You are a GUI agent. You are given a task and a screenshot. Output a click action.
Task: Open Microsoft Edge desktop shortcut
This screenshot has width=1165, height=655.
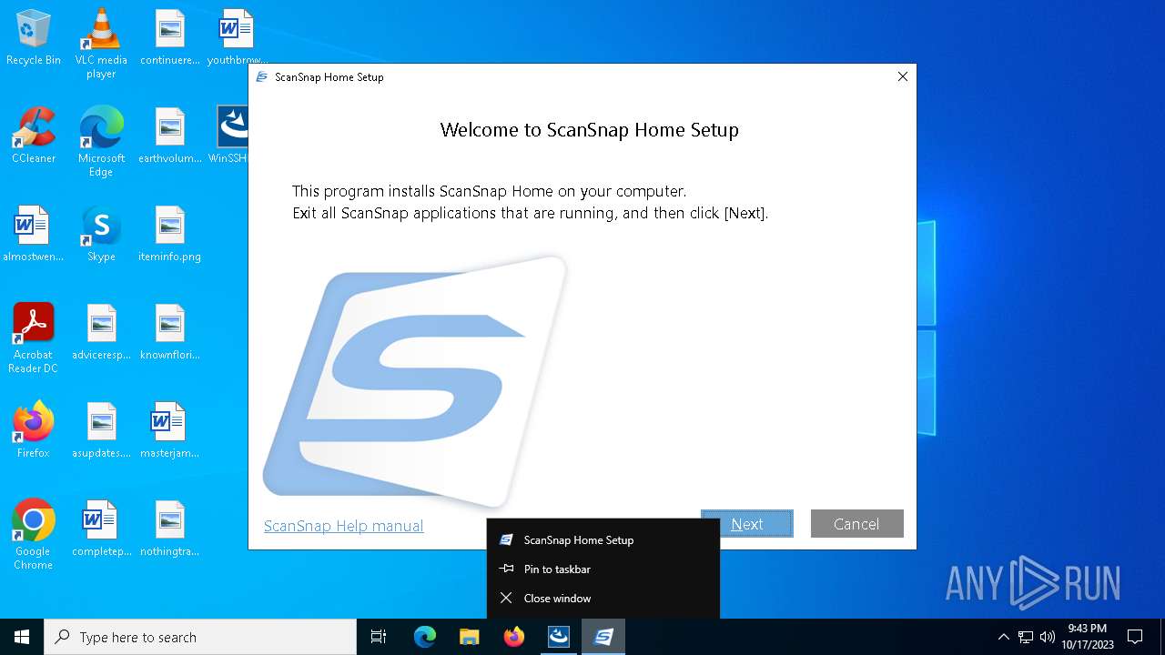[101, 142]
